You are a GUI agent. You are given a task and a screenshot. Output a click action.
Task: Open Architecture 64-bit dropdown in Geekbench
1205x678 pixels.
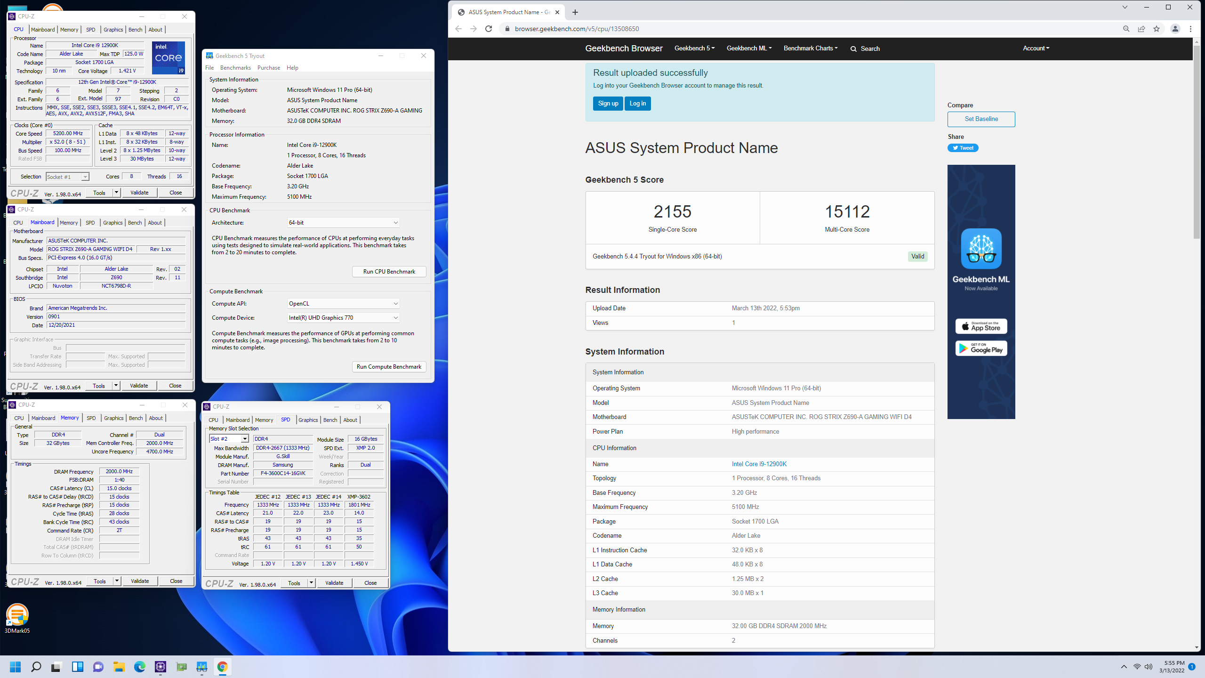[x=344, y=223]
